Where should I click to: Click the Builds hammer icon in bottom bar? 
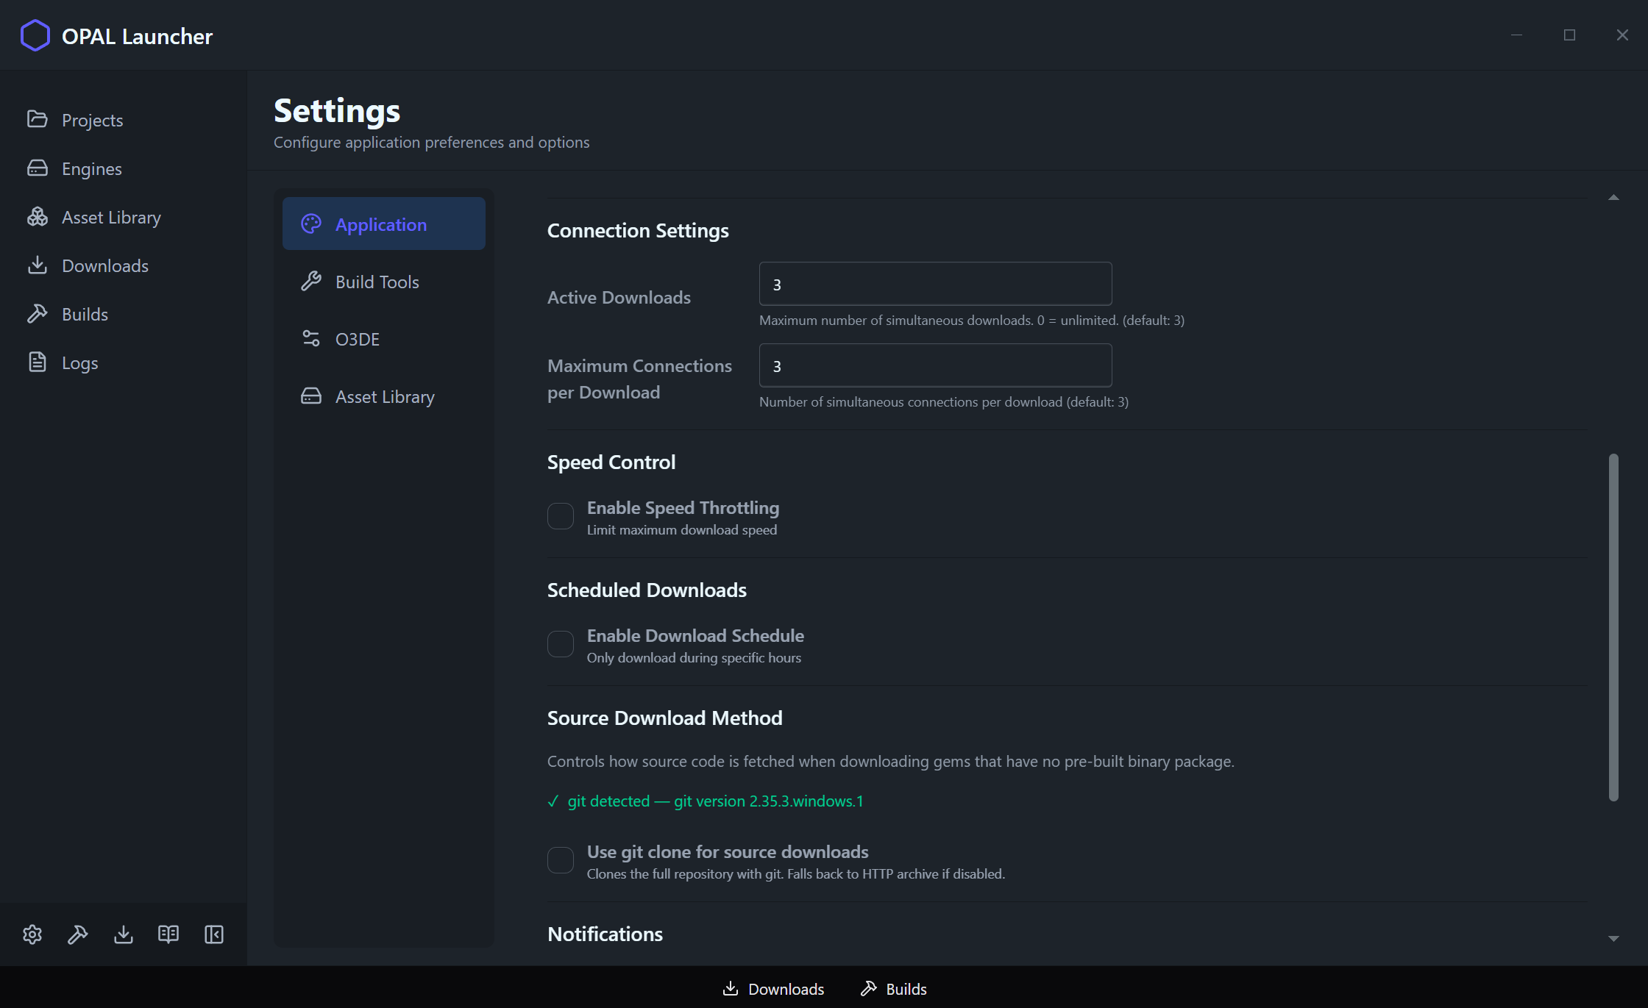[x=869, y=988]
